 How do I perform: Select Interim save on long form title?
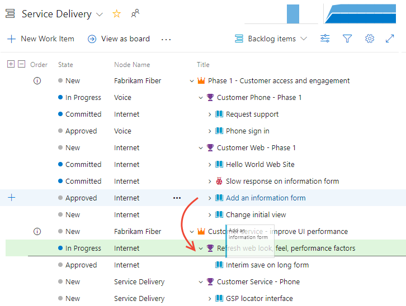pos(267,265)
